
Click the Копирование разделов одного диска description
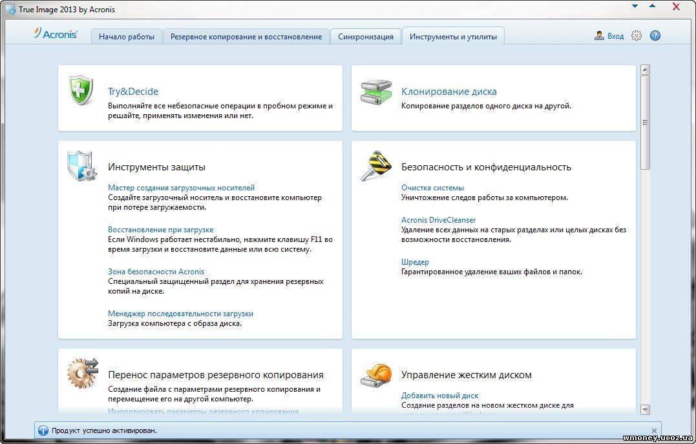(486, 106)
